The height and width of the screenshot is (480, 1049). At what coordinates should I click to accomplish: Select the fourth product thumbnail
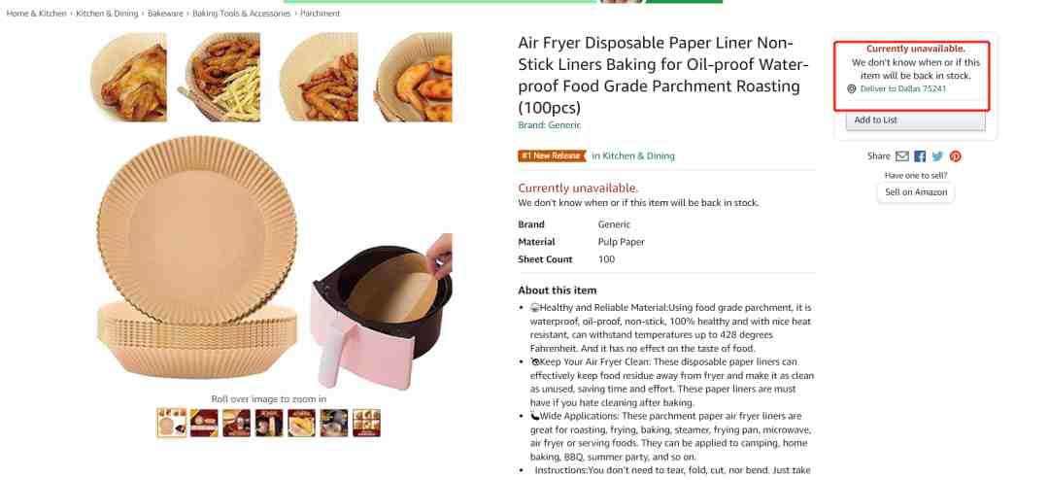point(269,423)
